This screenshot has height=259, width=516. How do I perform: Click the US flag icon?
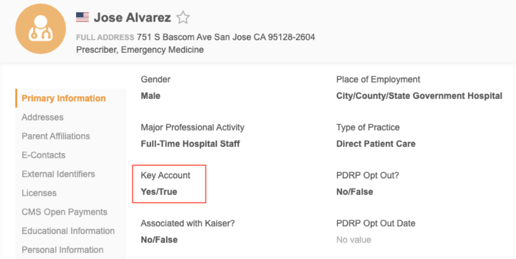(x=82, y=17)
